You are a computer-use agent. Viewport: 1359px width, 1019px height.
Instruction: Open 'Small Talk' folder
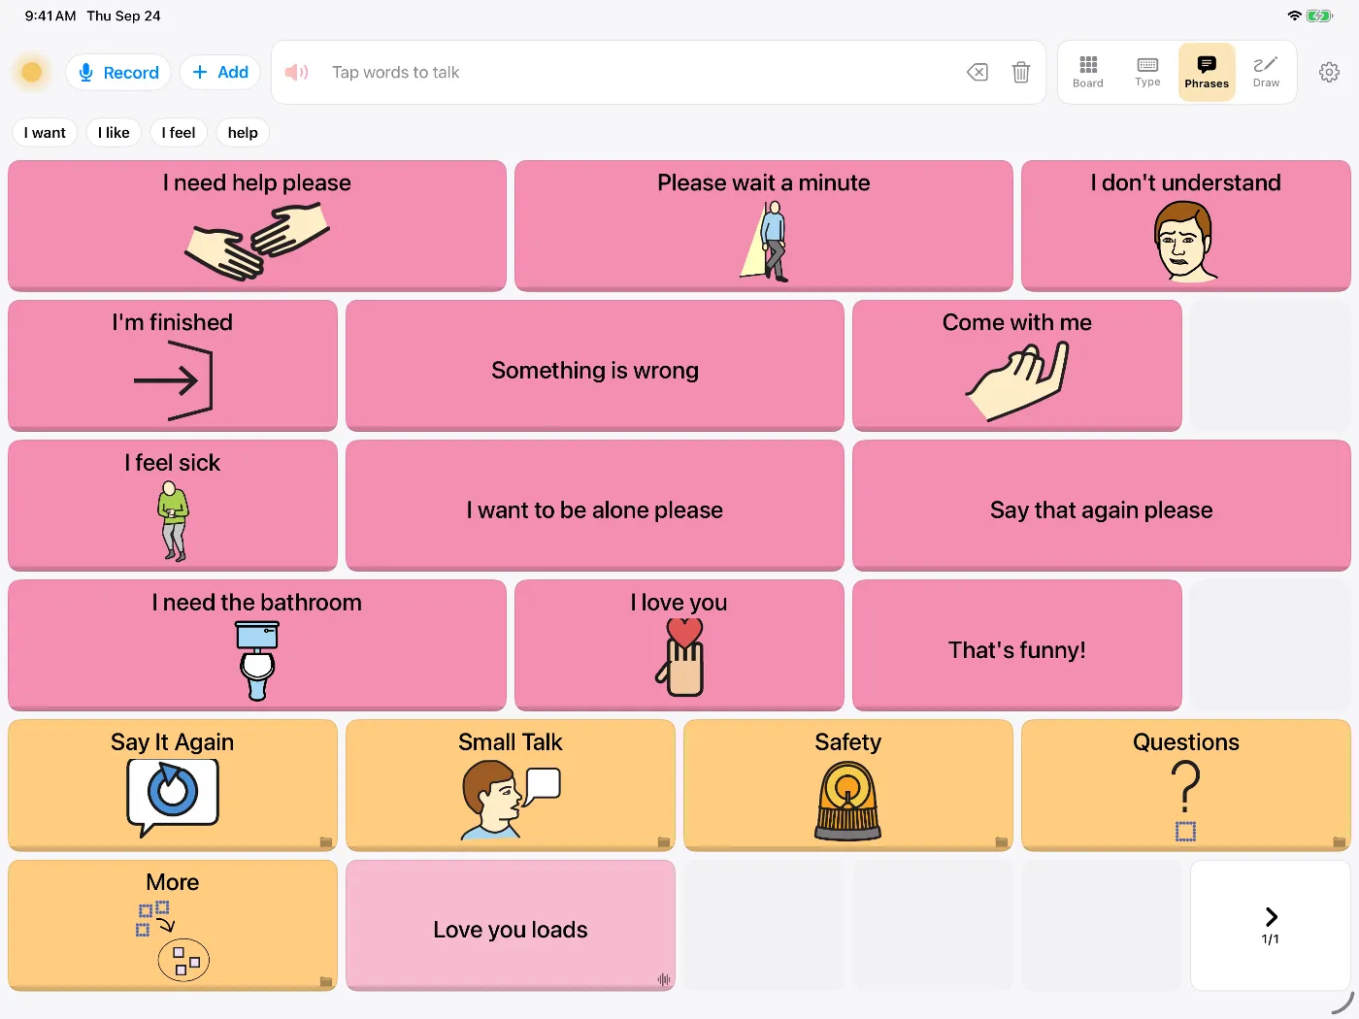511,785
